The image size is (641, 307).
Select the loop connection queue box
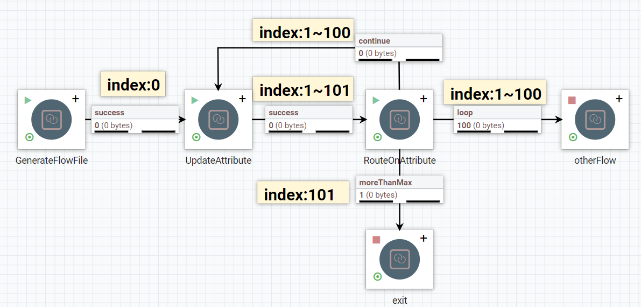tap(497, 119)
